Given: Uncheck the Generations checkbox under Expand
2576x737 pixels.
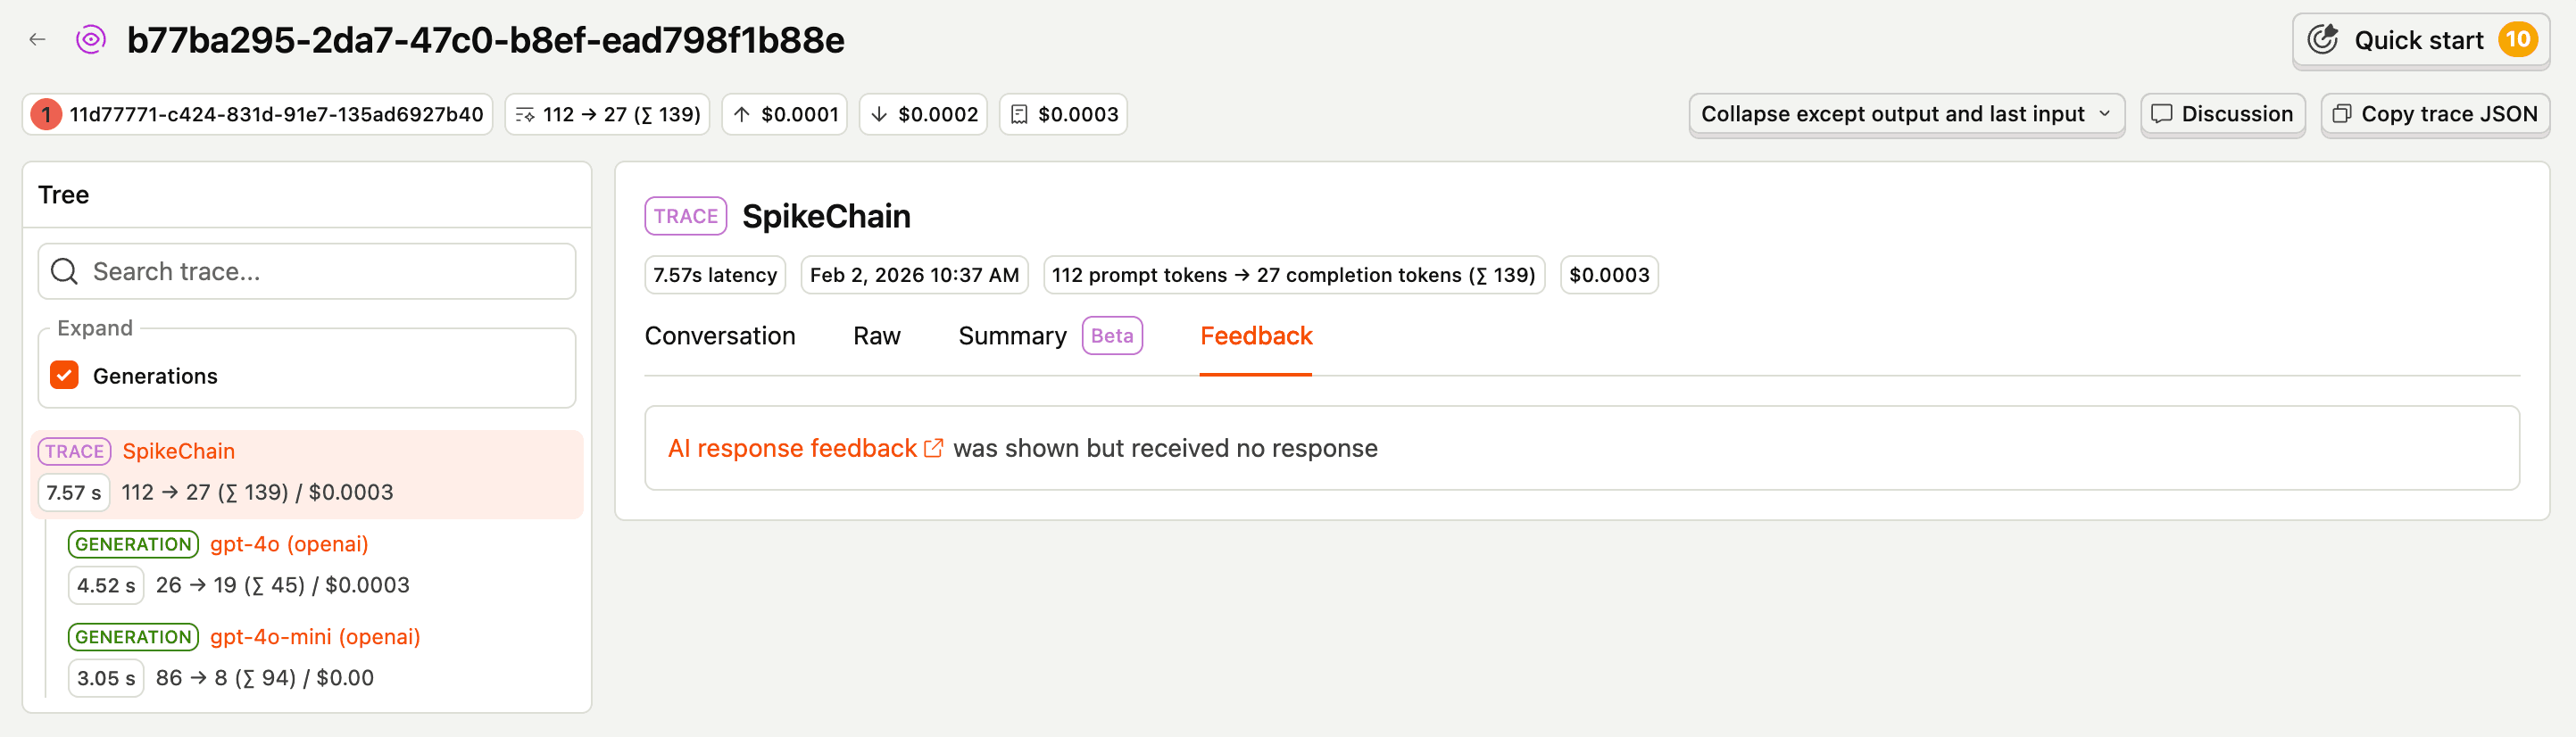Looking at the screenshot, I should point(64,375).
